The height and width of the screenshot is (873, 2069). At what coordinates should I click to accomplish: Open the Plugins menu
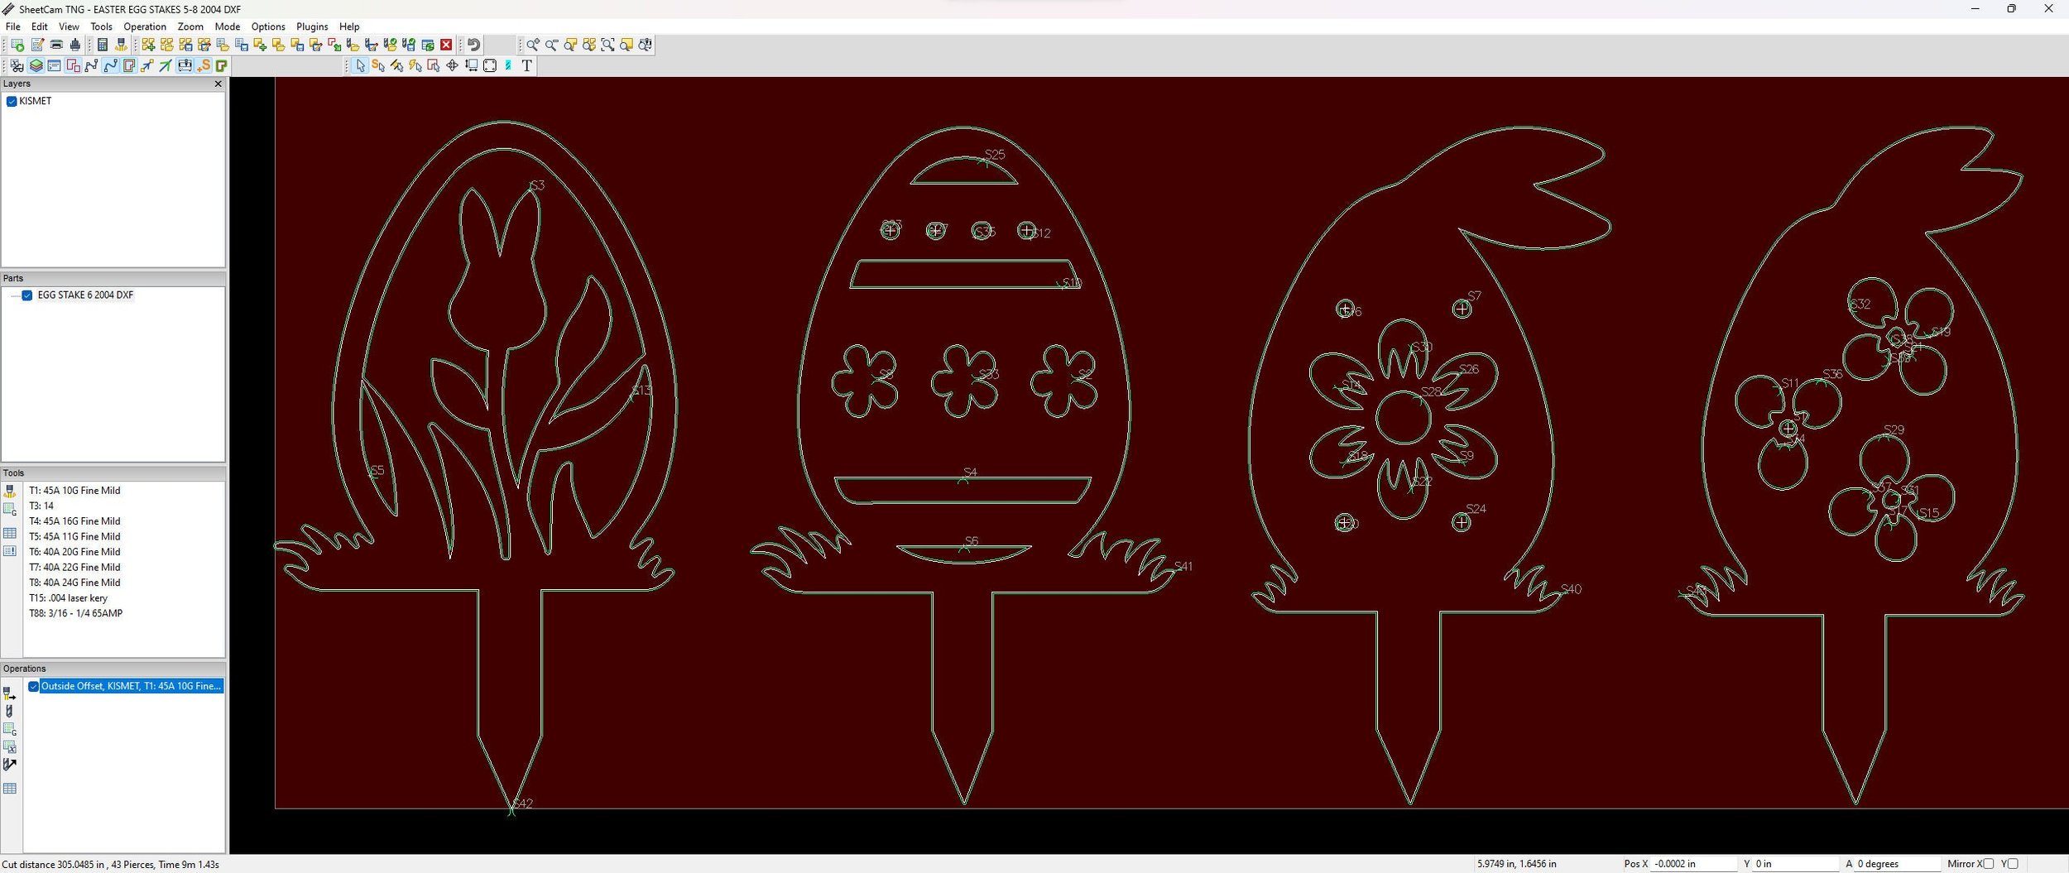312,26
